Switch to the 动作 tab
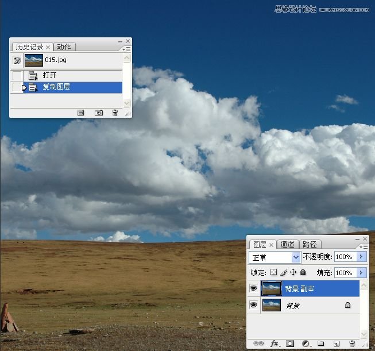This screenshot has height=351, width=375. click(64, 47)
